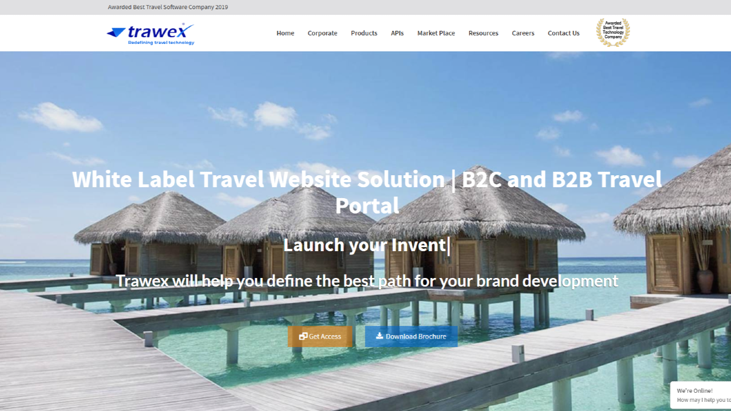The height and width of the screenshot is (411, 731).
Task: Click the White Label Travel Website Solution heading
Action: tap(367, 192)
